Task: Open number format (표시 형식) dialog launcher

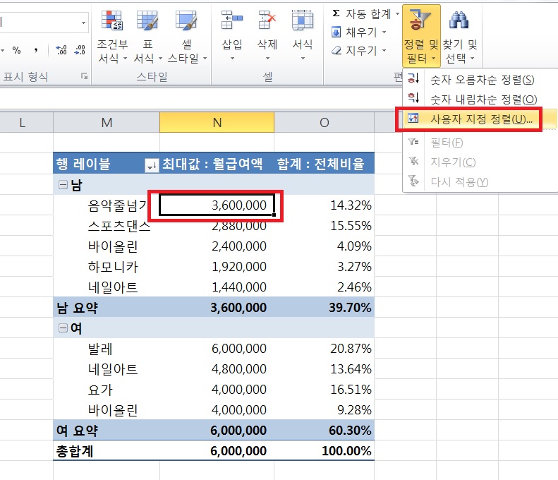Action: pyautogui.click(x=84, y=76)
